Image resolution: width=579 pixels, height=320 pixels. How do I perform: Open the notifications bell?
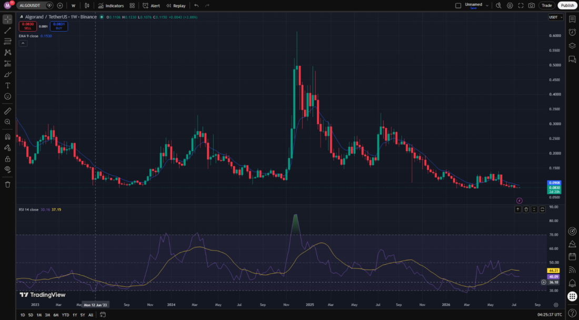[572, 283]
